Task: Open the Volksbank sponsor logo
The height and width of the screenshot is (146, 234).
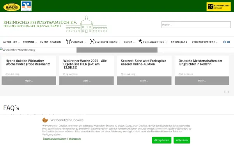Action: point(26,6)
